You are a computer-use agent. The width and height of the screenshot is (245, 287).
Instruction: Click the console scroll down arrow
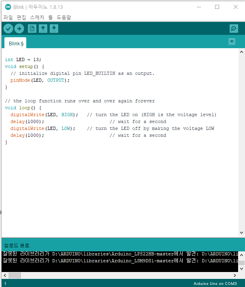click(x=241, y=269)
